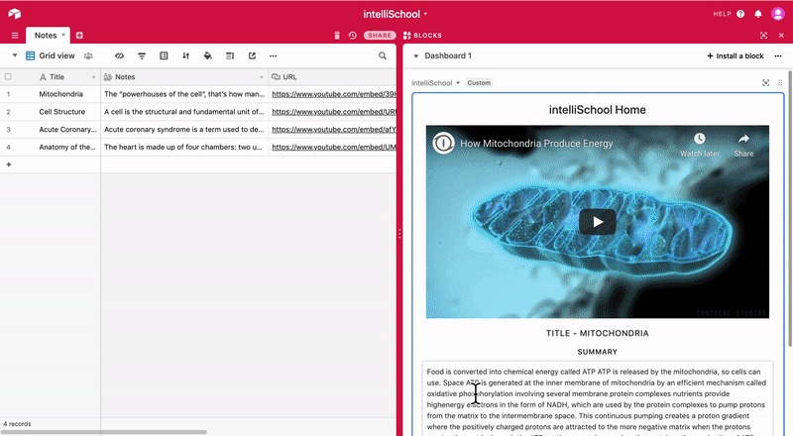The image size is (793, 436).
Task: Open the intelliSchool base name dropdown
Action: [x=396, y=14]
